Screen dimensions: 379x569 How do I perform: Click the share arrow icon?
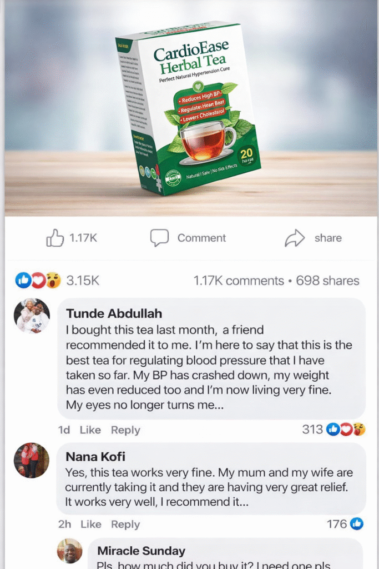pyautogui.click(x=295, y=238)
